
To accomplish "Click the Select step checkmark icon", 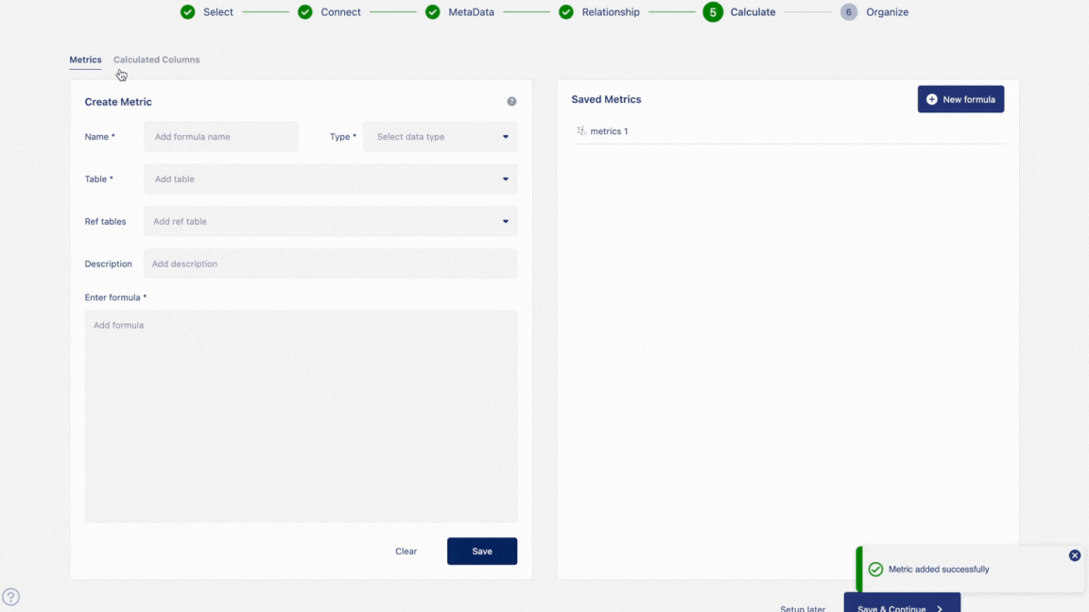I will (188, 12).
